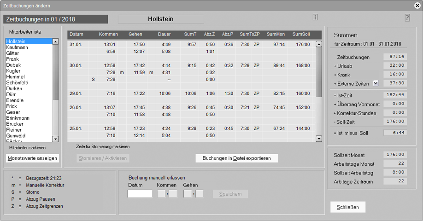Select employee Fleiner in the list

click(29, 130)
